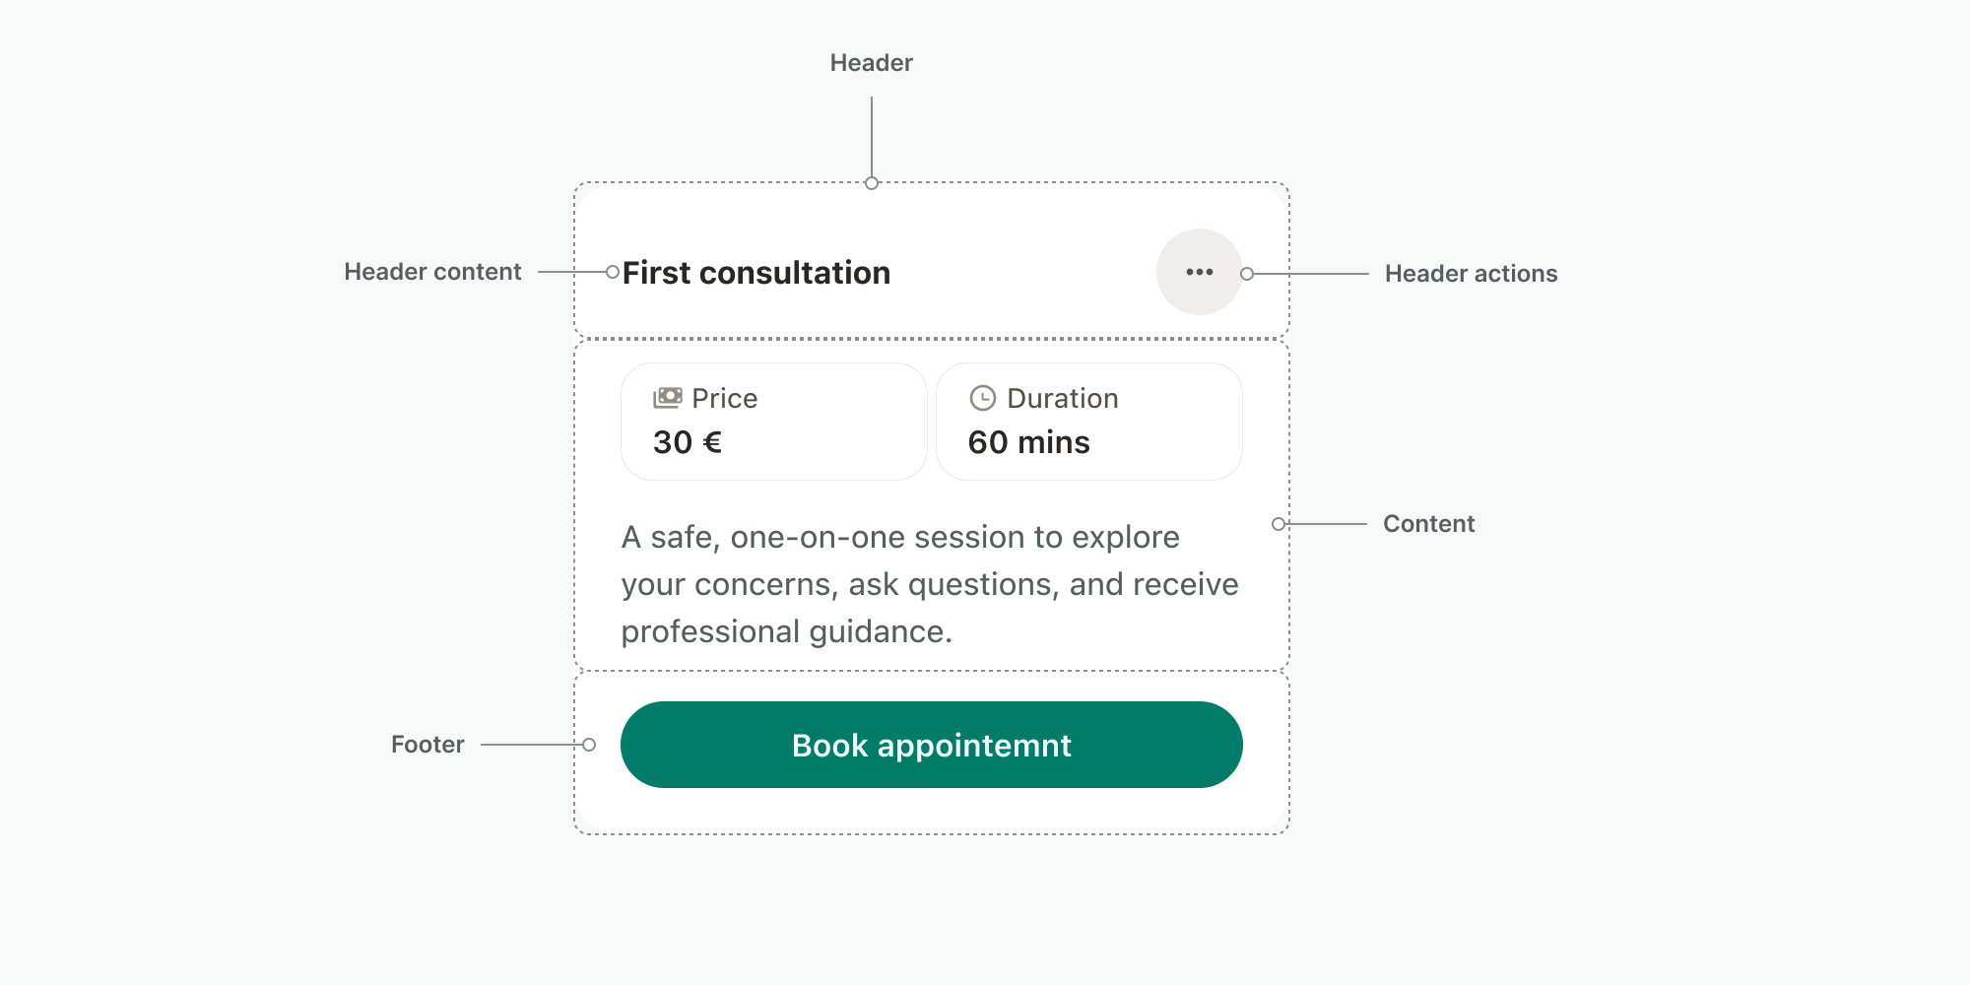Select the 60 mins duration value
This screenshot has width=1970, height=985.
(1028, 442)
